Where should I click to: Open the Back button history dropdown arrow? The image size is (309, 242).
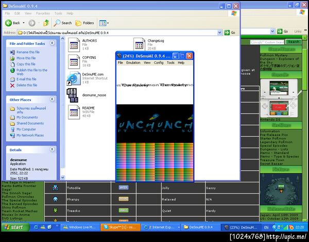click(24, 23)
